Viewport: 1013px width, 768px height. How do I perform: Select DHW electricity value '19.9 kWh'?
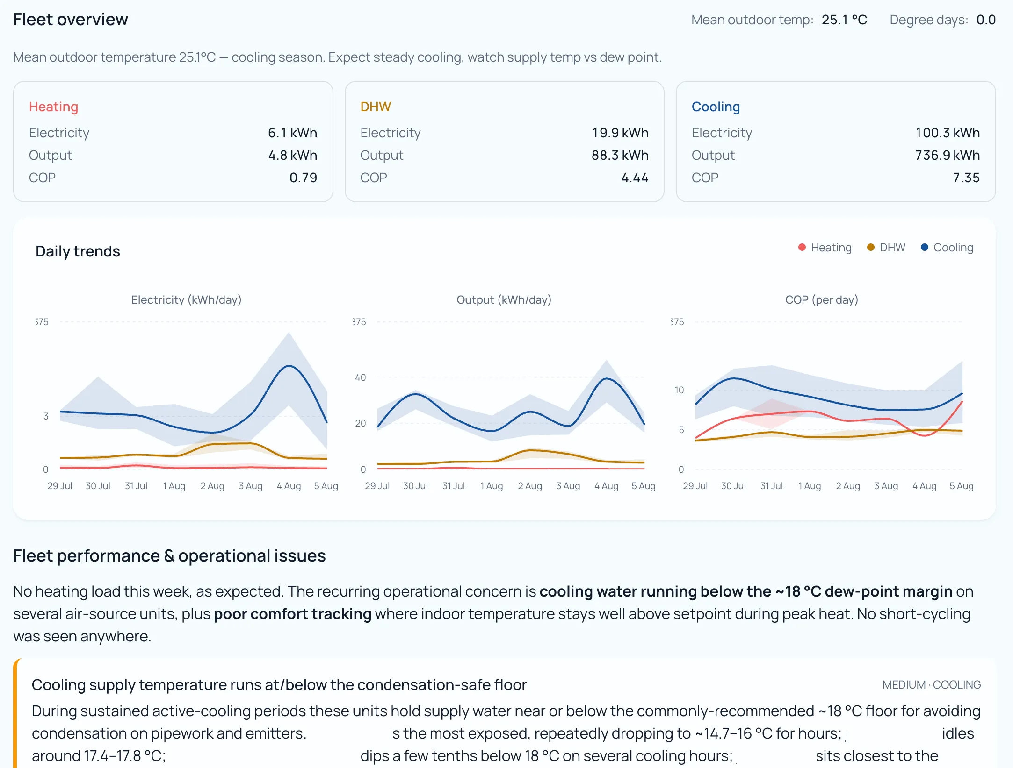point(620,133)
